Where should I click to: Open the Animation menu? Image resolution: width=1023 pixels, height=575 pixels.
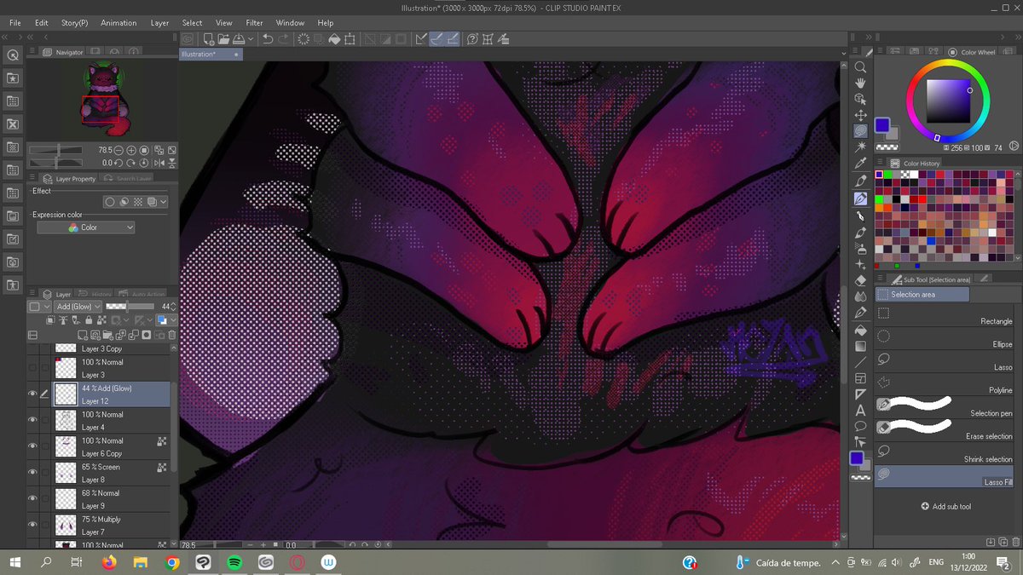(118, 23)
